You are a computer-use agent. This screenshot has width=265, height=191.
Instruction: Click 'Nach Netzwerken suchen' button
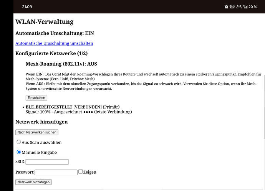pos(37,132)
